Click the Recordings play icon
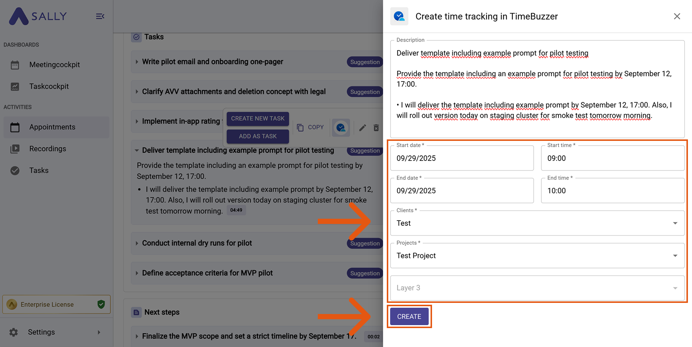Viewport: 692px width, 347px height. (x=15, y=149)
